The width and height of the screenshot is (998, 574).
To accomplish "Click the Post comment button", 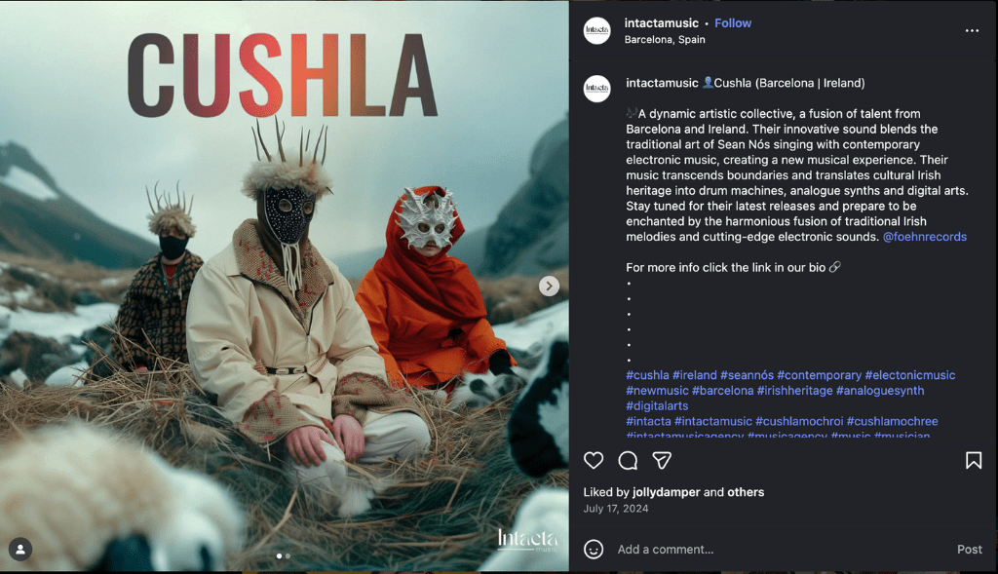I will pyautogui.click(x=970, y=550).
